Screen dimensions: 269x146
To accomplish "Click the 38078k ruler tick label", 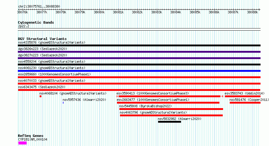I will click(x=61, y=12).
